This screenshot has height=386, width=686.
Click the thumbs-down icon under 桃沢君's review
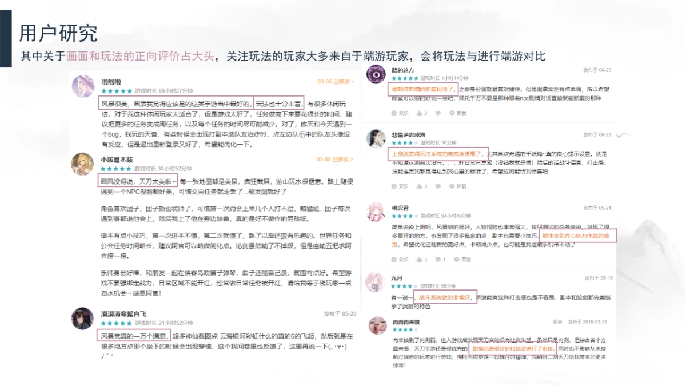click(437, 259)
